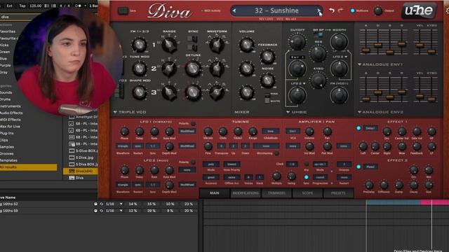Screen dimensions: 449x252
Task: Select Audio Effects in Ableton browser
Action: (11, 113)
